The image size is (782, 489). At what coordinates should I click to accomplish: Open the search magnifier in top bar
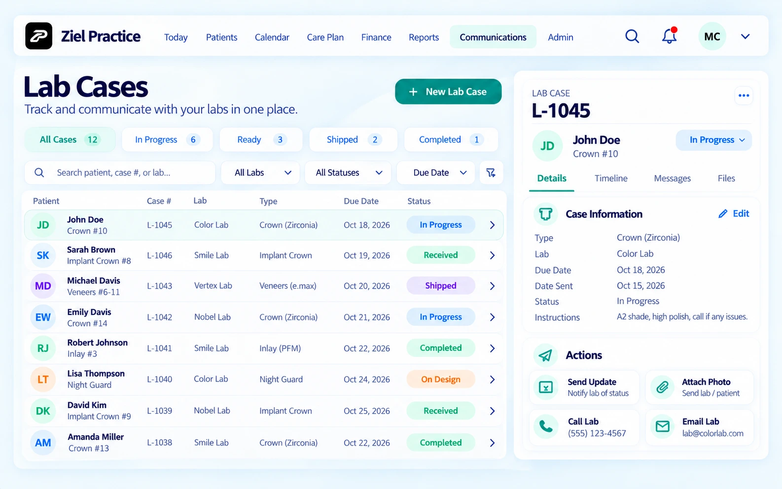[632, 36]
